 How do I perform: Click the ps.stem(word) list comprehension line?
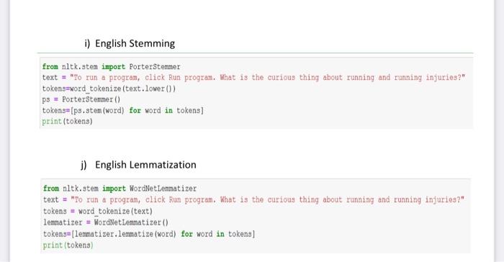pos(123,110)
